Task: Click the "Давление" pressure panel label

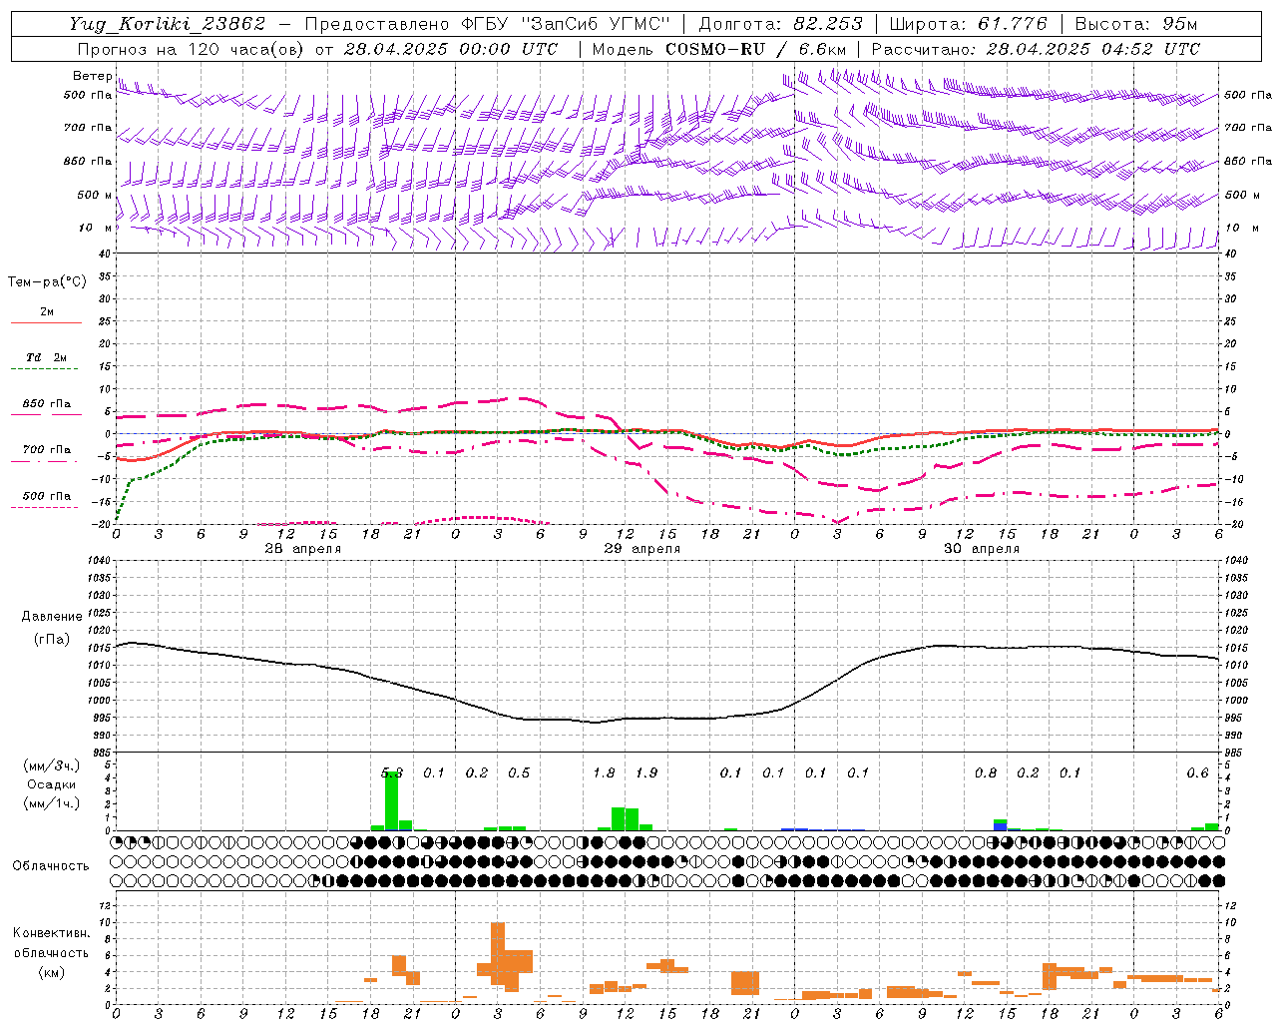Action: coord(52,617)
